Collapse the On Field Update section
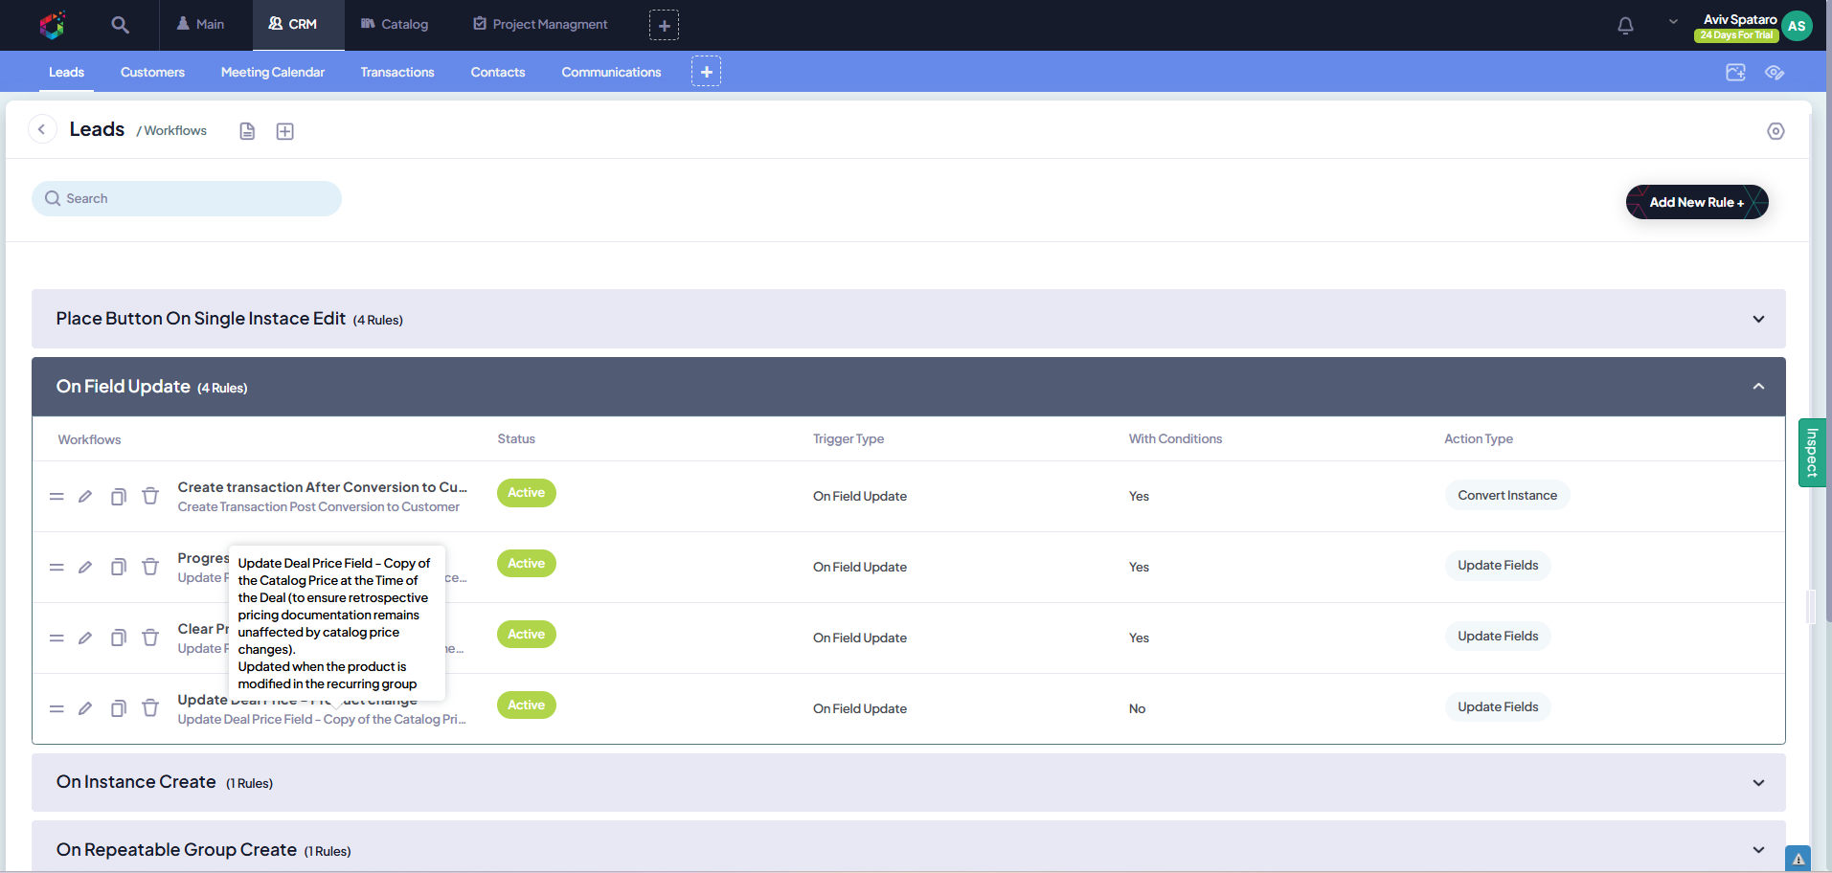1832x873 pixels. click(x=1758, y=387)
